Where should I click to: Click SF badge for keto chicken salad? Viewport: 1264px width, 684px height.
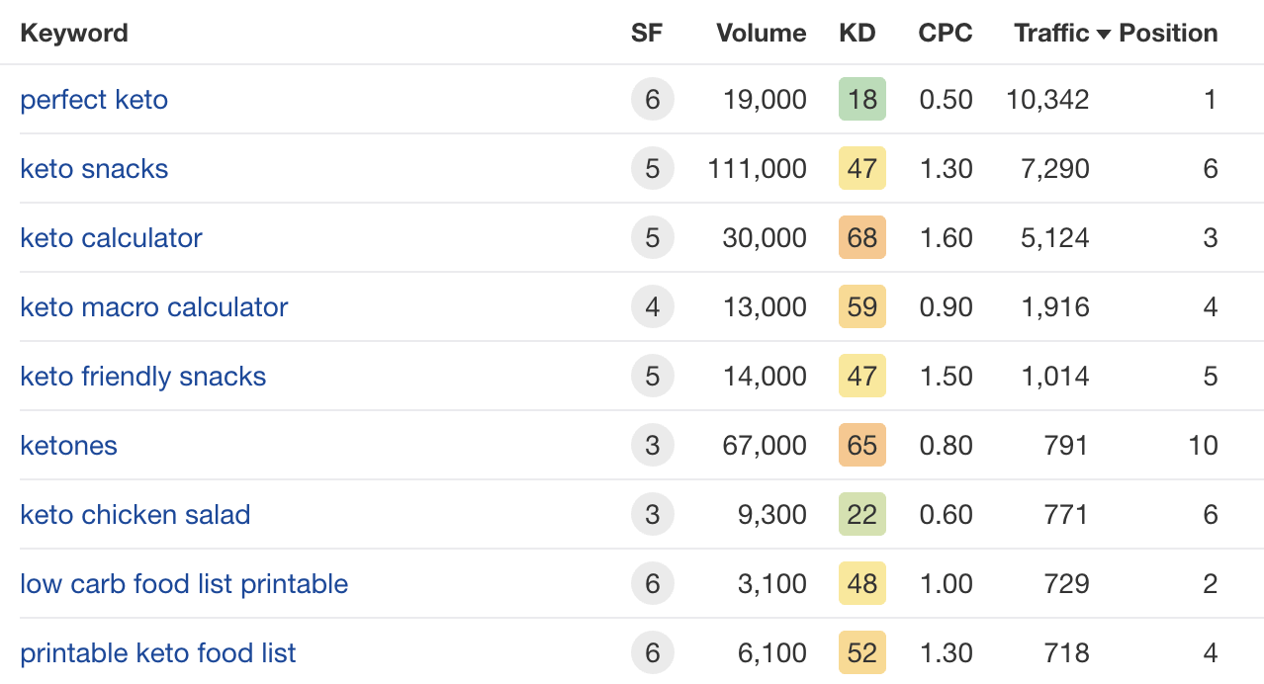click(652, 515)
